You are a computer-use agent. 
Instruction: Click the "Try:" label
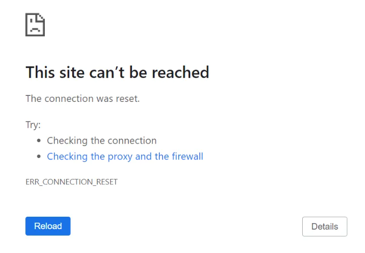pyautogui.click(x=33, y=125)
